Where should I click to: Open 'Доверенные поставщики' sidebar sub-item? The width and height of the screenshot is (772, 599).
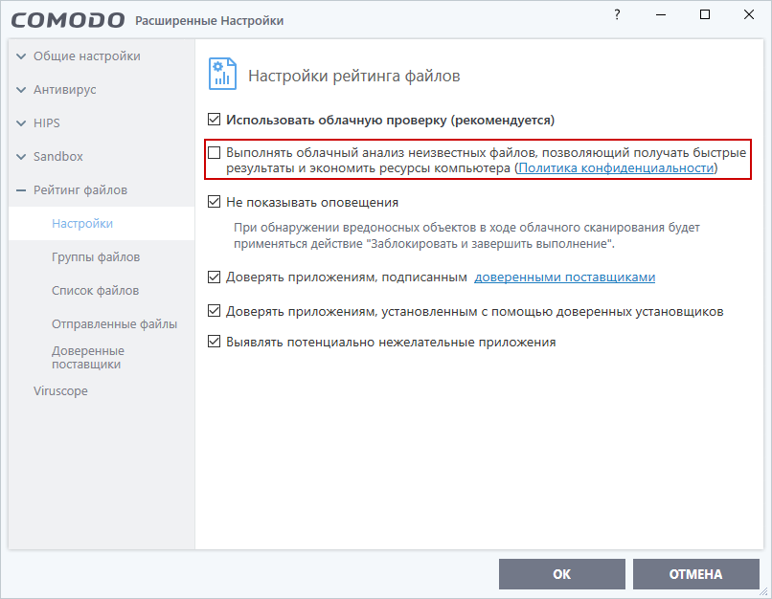pyautogui.click(x=87, y=358)
